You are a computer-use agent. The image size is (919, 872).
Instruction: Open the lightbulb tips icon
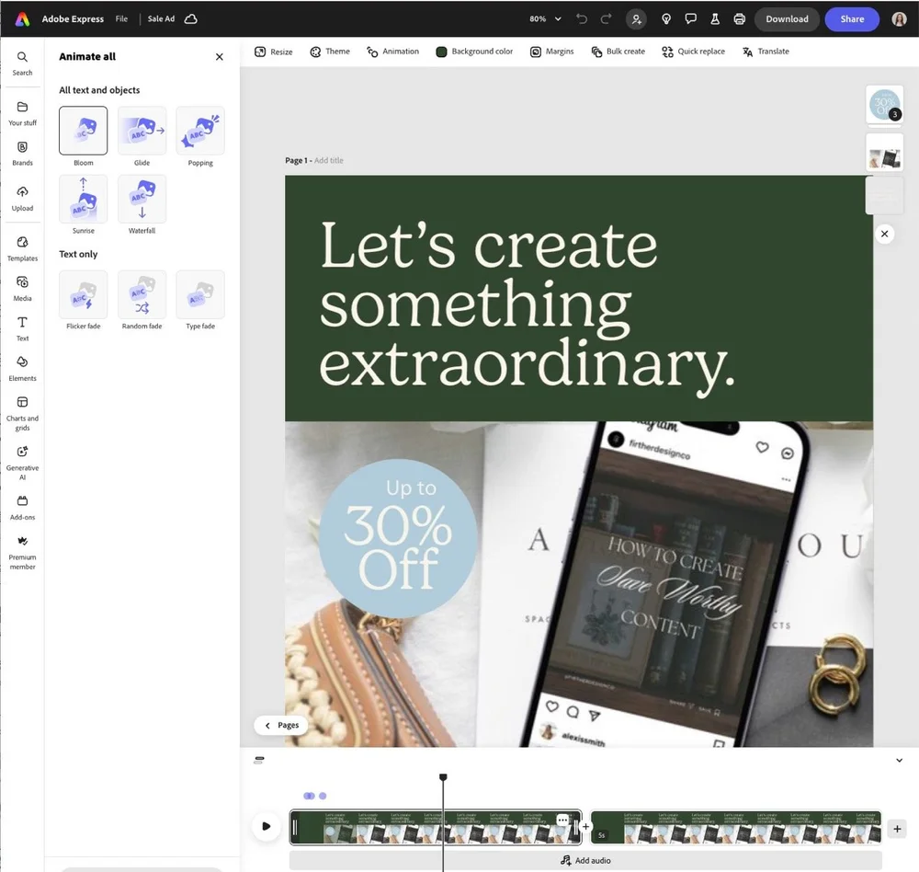click(x=665, y=18)
